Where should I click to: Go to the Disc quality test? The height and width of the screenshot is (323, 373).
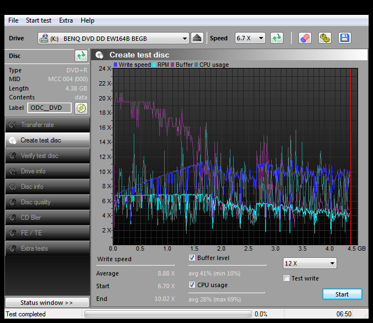point(48,202)
